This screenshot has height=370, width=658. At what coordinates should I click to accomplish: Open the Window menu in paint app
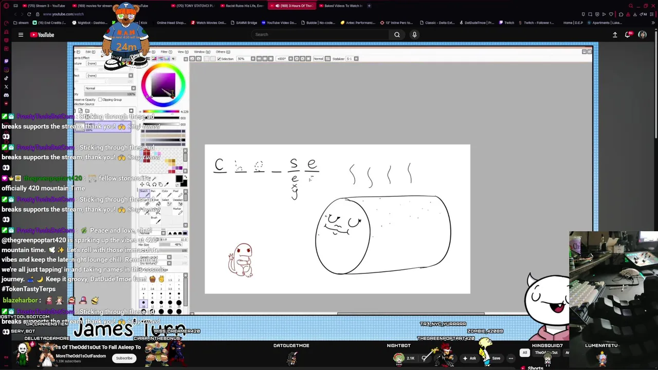pyautogui.click(x=202, y=52)
